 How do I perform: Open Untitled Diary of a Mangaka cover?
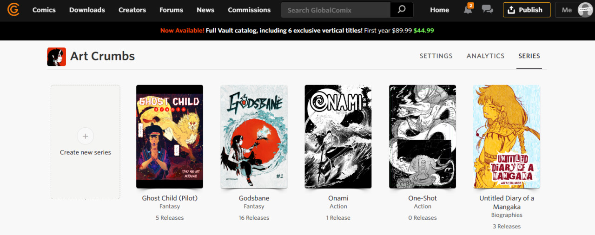click(x=507, y=137)
